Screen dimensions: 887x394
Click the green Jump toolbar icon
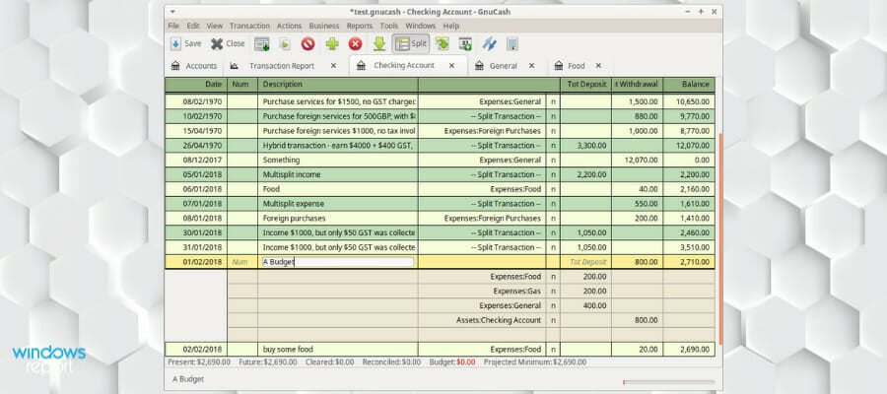[x=442, y=43]
